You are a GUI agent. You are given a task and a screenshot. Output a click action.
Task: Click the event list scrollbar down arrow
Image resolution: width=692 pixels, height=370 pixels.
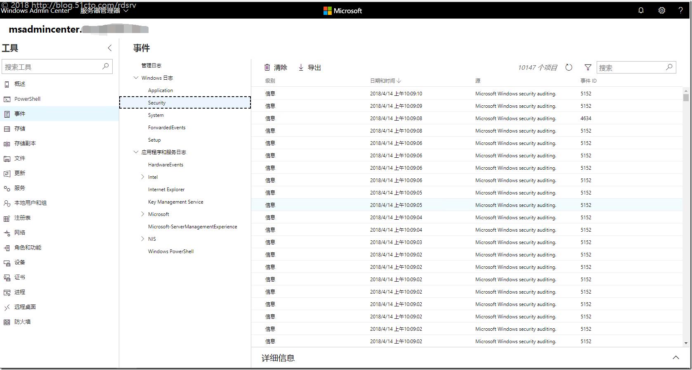pos(686,343)
